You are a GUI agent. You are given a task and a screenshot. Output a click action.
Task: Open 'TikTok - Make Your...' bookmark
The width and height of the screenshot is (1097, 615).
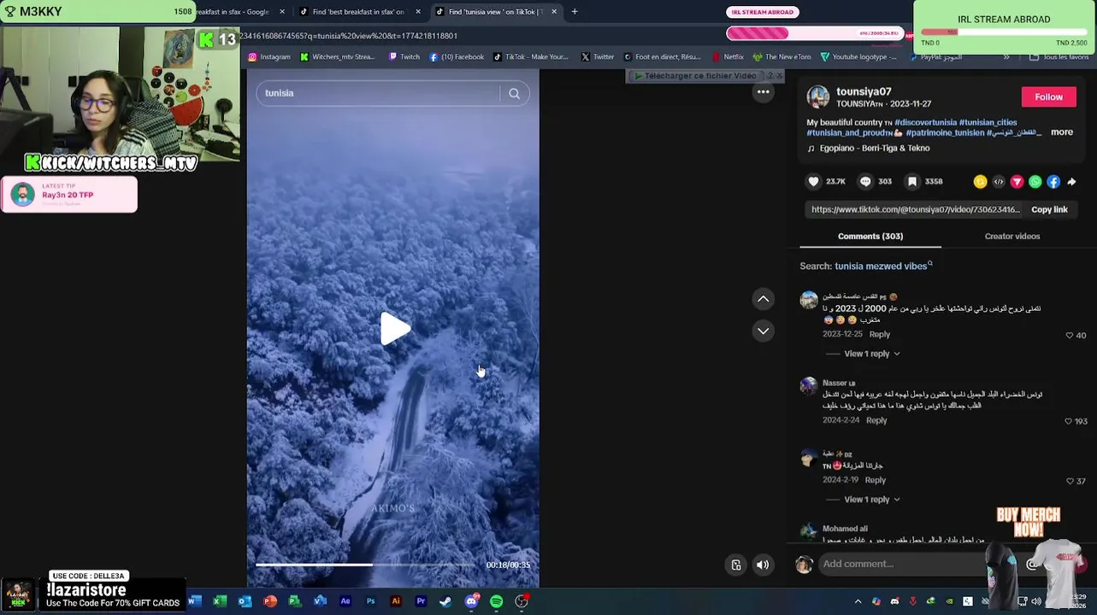click(x=530, y=57)
